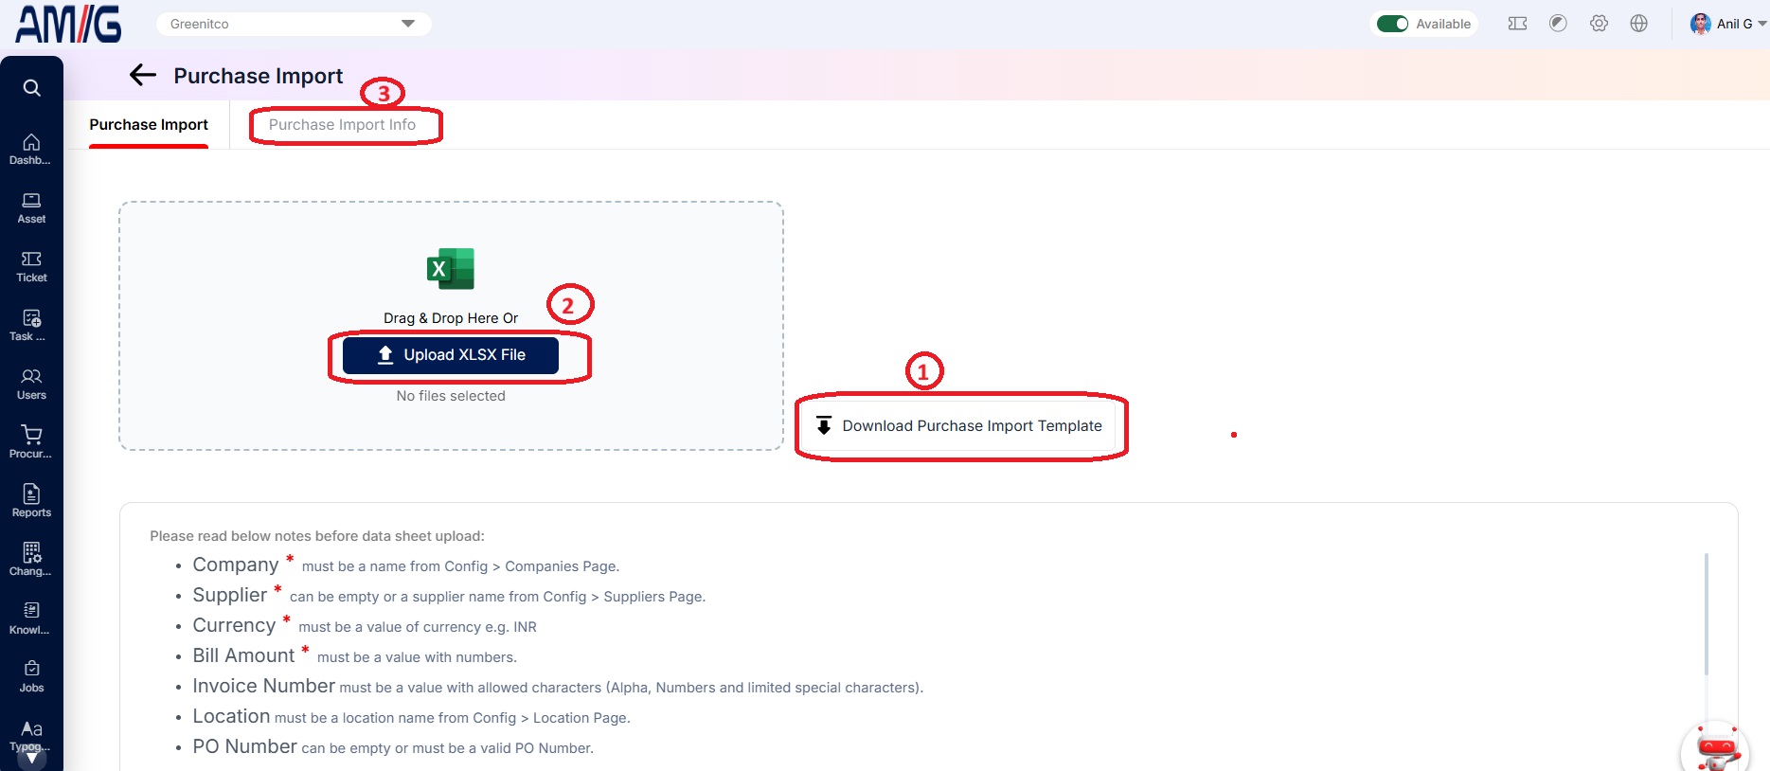
Task: Click the "Bill Amount" field note
Action: [355, 656]
